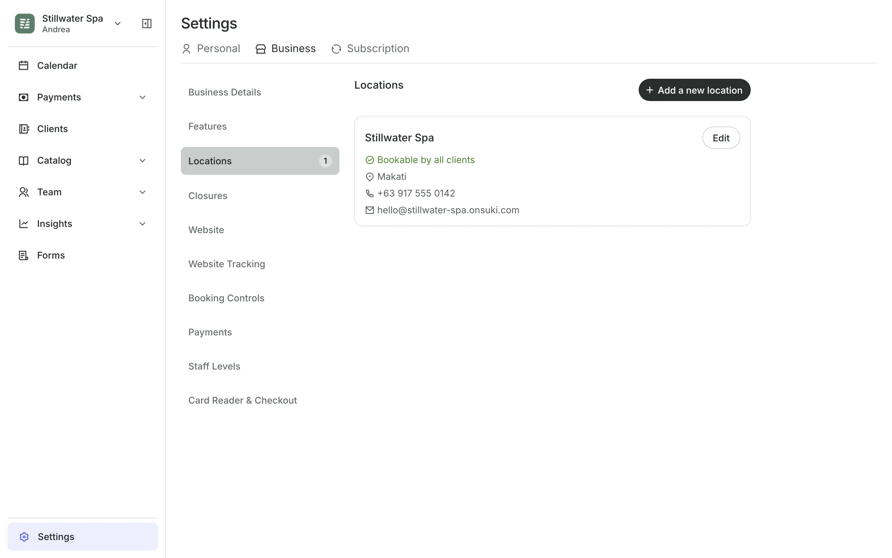Expand the Catalog sidebar section chevron
This screenshot has height=558, width=892.
(x=143, y=161)
